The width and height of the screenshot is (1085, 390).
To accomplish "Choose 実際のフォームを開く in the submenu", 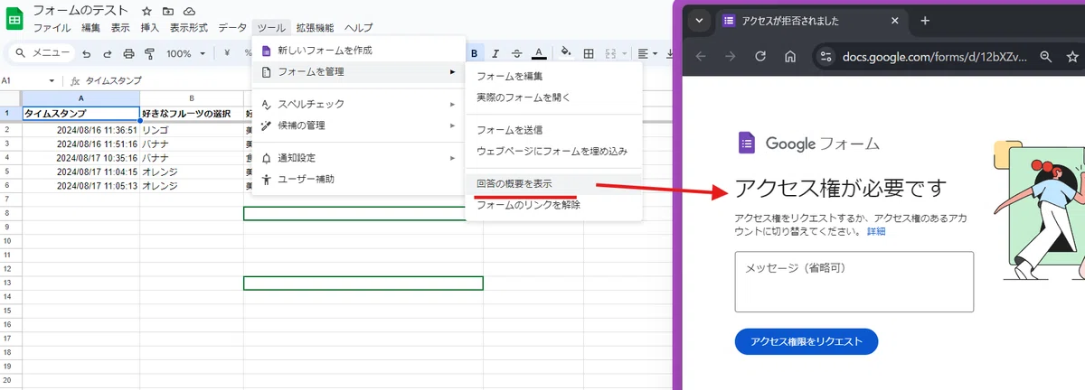I will pos(553,97).
